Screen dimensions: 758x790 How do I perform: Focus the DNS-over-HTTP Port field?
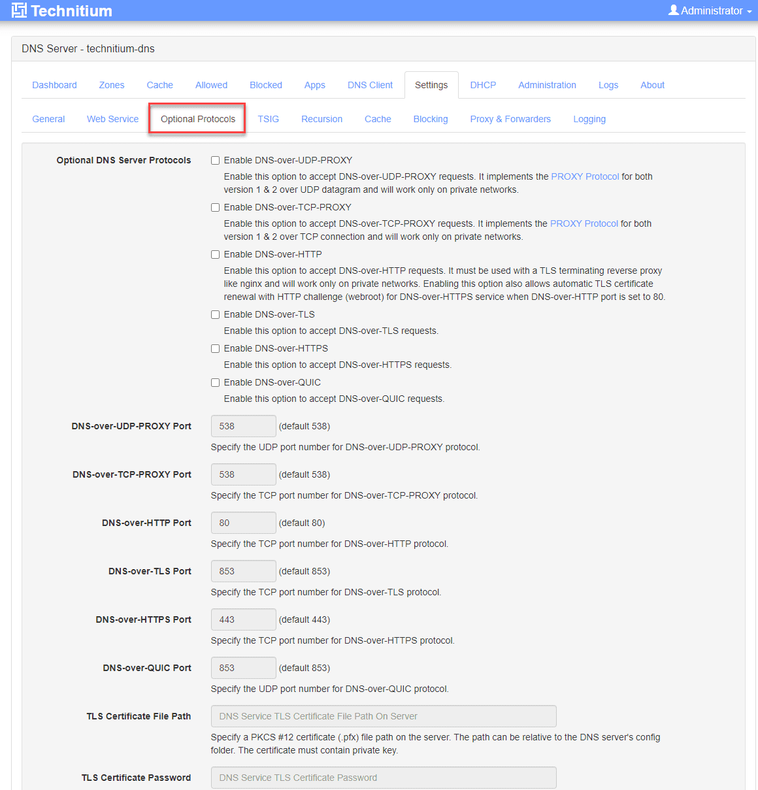(x=243, y=523)
